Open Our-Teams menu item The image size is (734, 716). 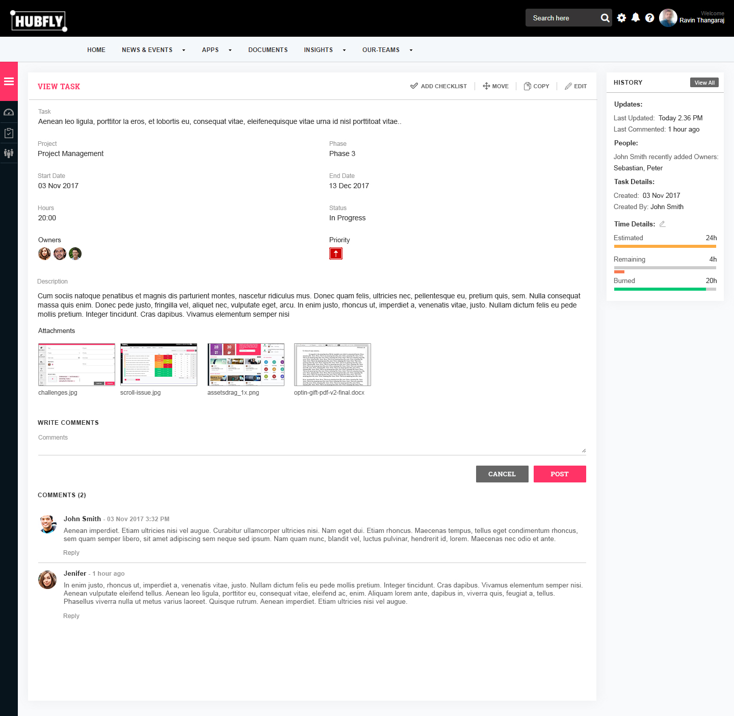coord(381,50)
